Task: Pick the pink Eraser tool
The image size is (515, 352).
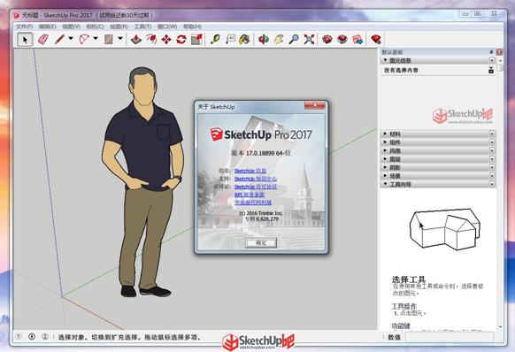Action: (43, 40)
